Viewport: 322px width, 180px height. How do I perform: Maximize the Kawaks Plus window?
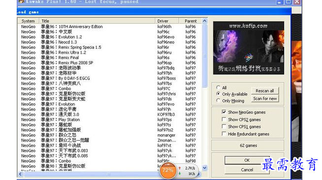289,2
